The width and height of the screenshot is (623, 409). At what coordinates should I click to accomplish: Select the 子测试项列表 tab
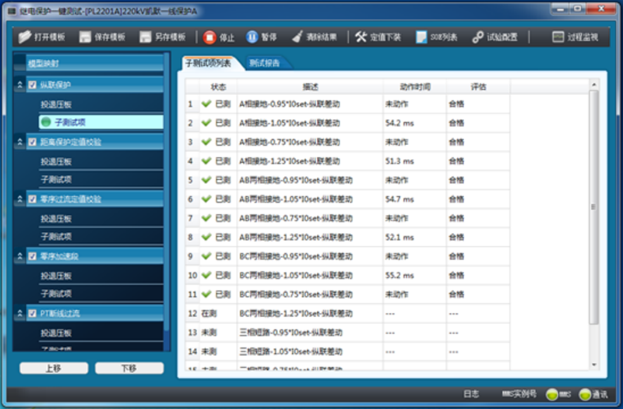(x=208, y=62)
